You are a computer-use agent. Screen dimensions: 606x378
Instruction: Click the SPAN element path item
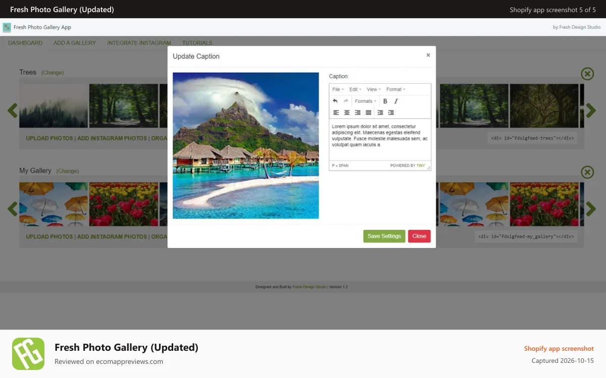(x=343, y=165)
